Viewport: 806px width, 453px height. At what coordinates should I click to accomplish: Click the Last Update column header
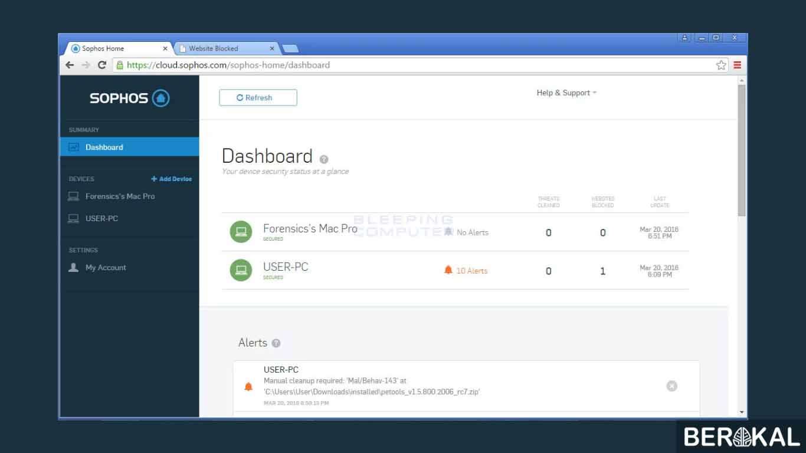point(660,202)
